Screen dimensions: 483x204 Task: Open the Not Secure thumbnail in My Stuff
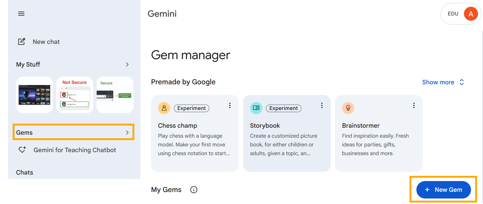[x=75, y=95]
